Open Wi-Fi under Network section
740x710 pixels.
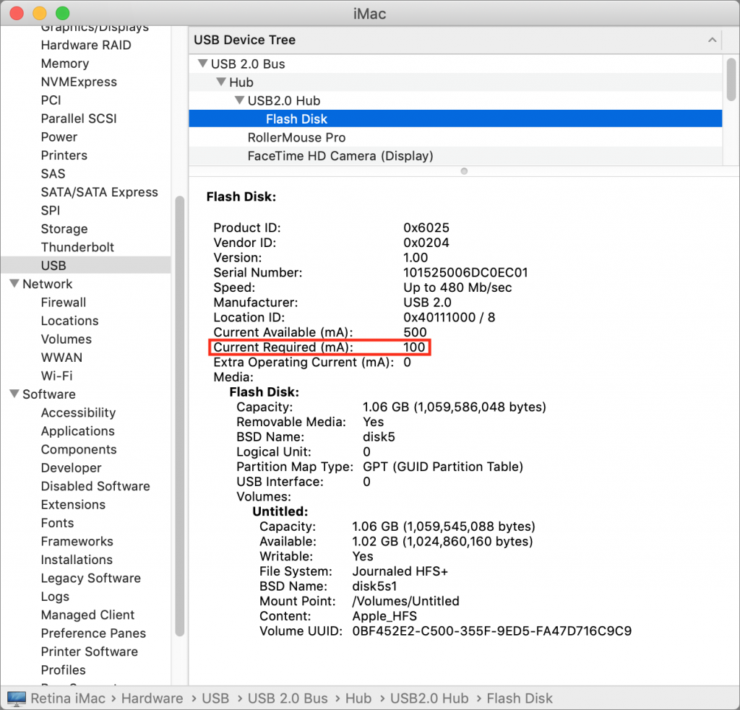[56, 376]
